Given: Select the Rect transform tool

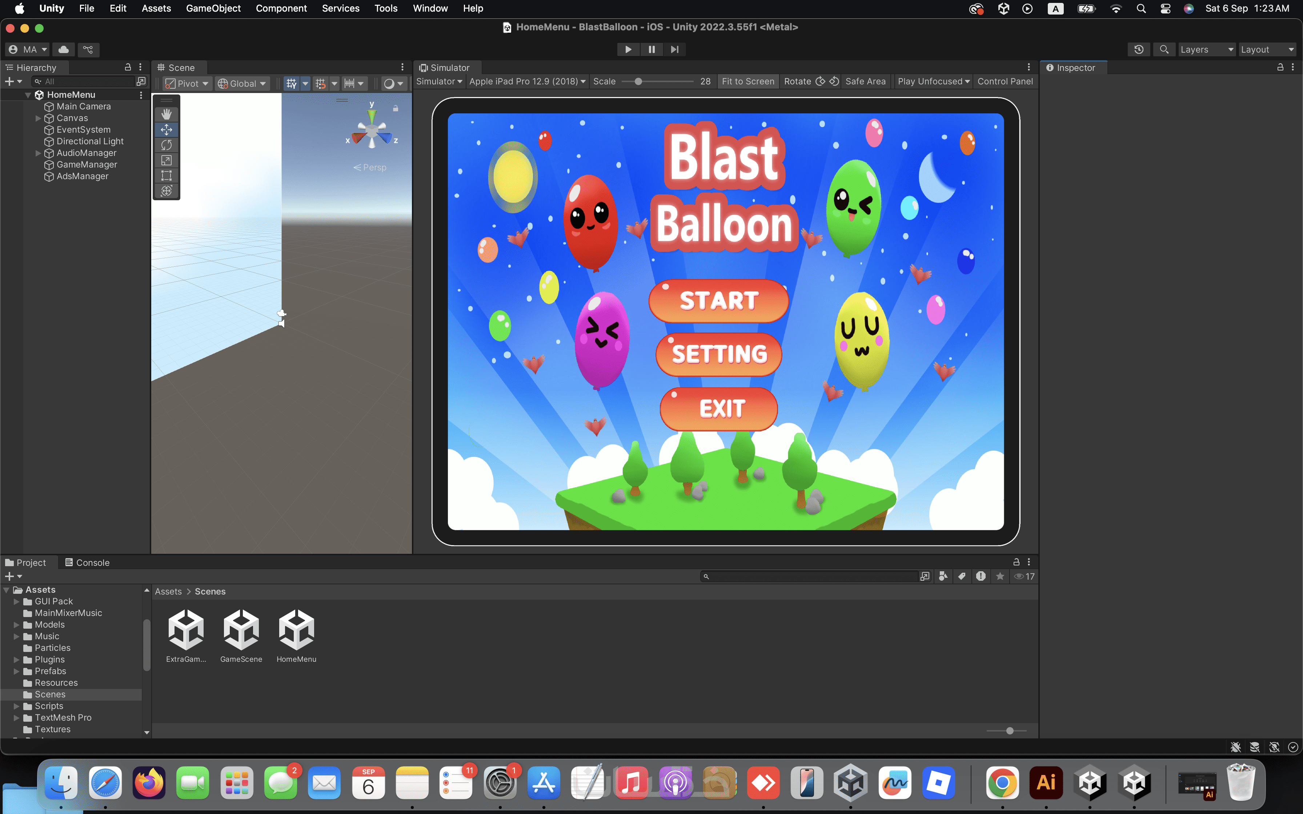Looking at the screenshot, I should pyautogui.click(x=167, y=176).
